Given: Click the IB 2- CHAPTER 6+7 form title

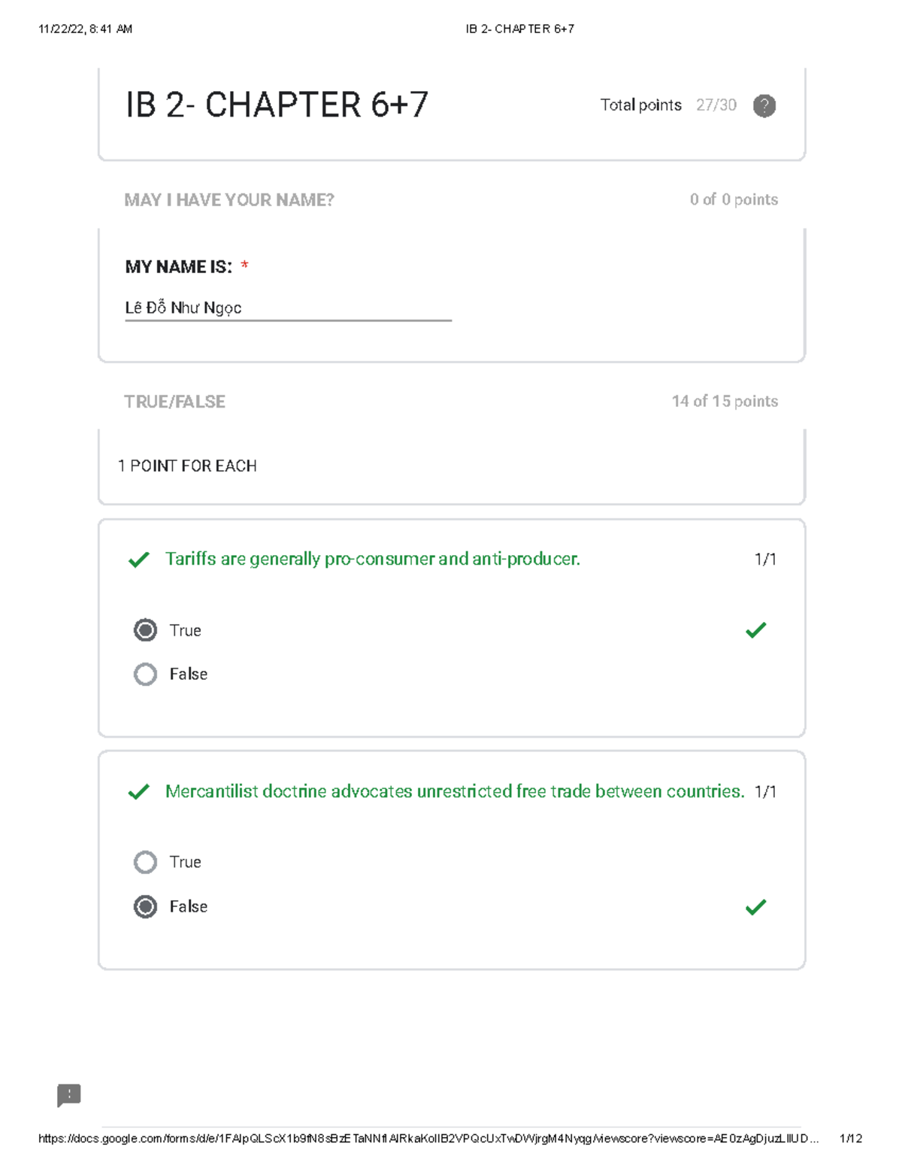Looking at the screenshot, I should click(x=277, y=105).
